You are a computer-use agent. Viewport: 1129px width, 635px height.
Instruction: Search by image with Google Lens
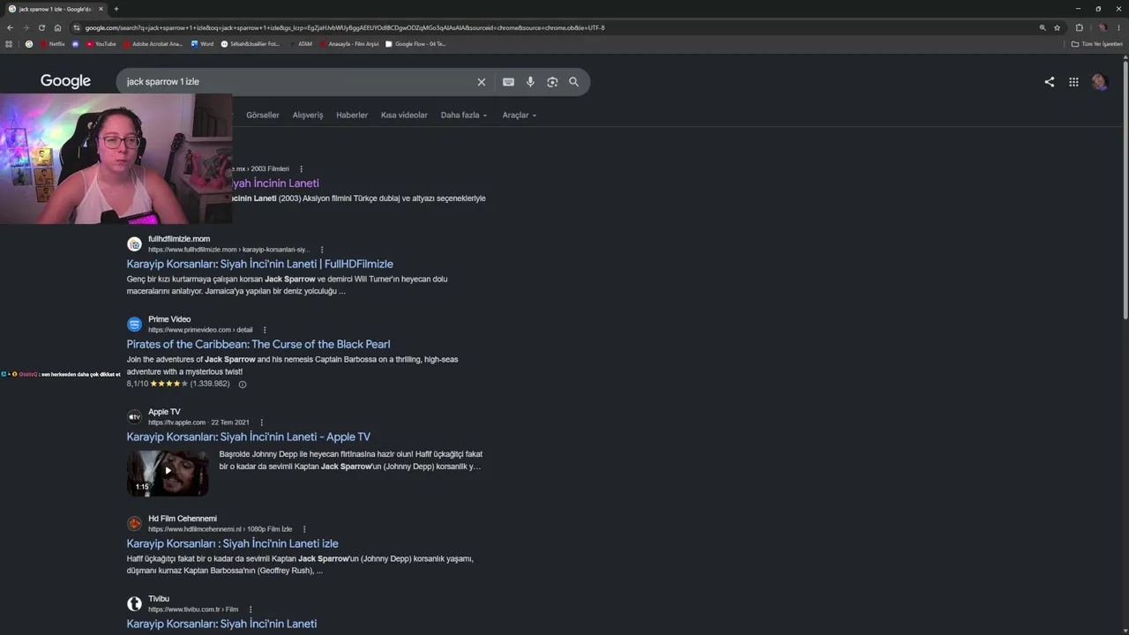[x=552, y=82]
